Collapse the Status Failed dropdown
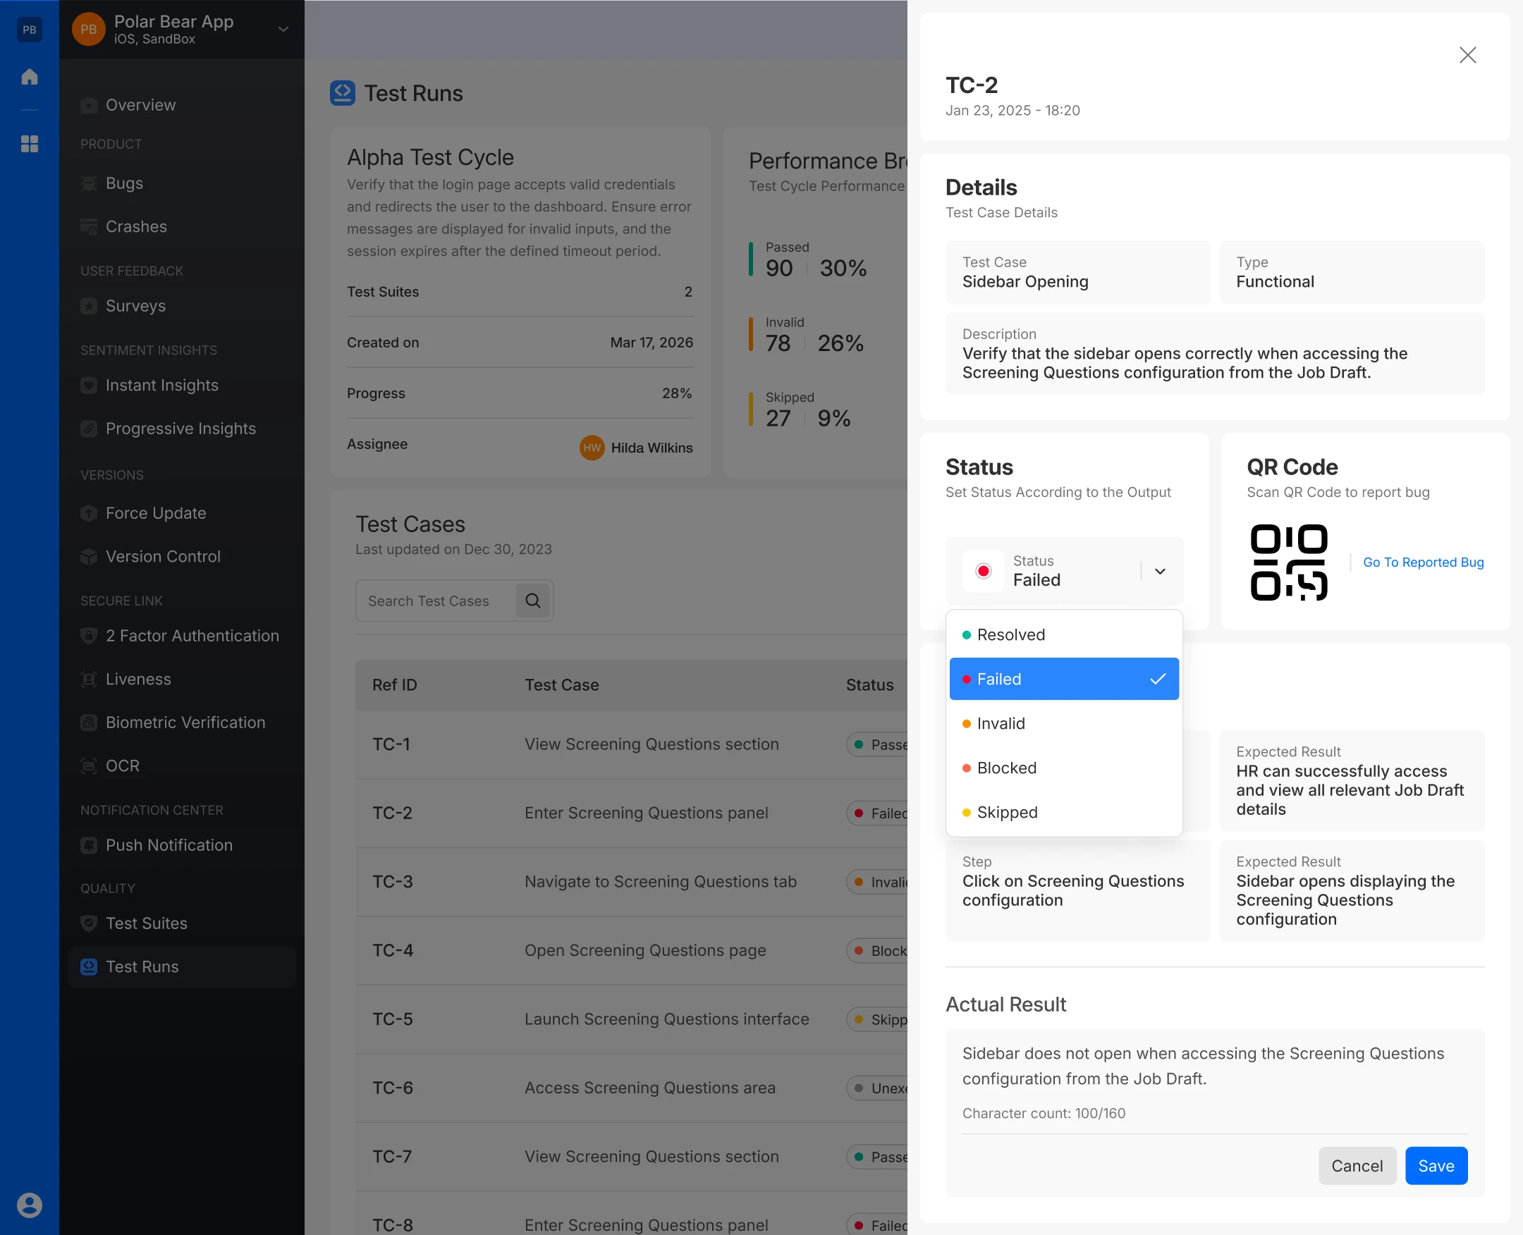The height and width of the screenshot is (1235, 1523). pyautogui.click(x=1159, y=570)
